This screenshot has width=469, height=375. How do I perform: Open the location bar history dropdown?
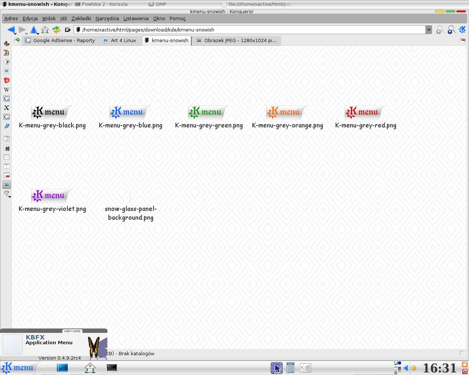pos(429,30)
